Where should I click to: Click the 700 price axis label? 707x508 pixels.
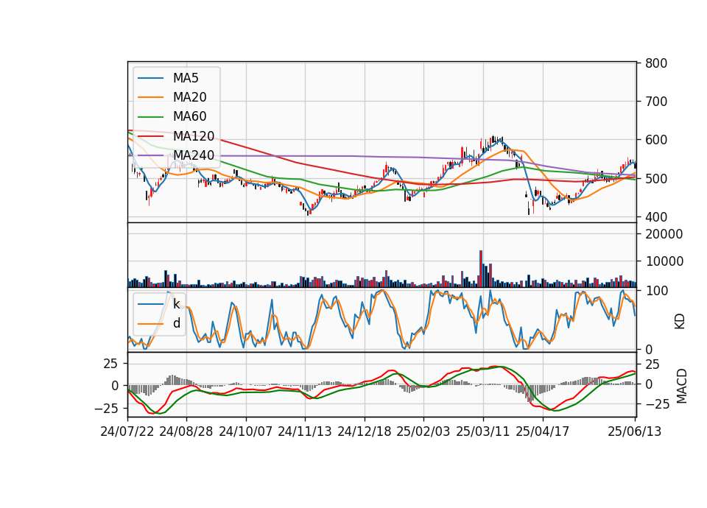pyautogui.click(x=656, y=102)
